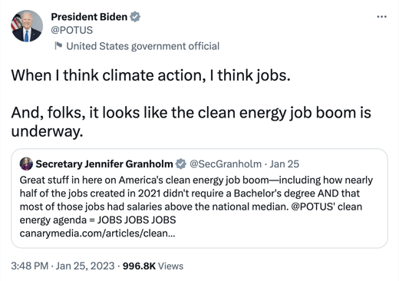Open the President Biden display name
Screen dimensions: 399x281
89,17
